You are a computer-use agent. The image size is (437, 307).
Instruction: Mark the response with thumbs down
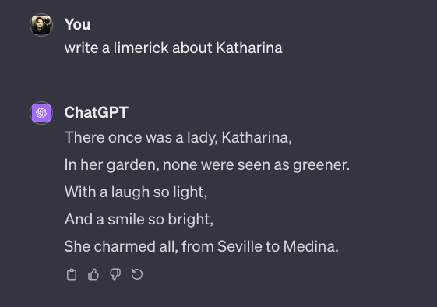point(115,274)
